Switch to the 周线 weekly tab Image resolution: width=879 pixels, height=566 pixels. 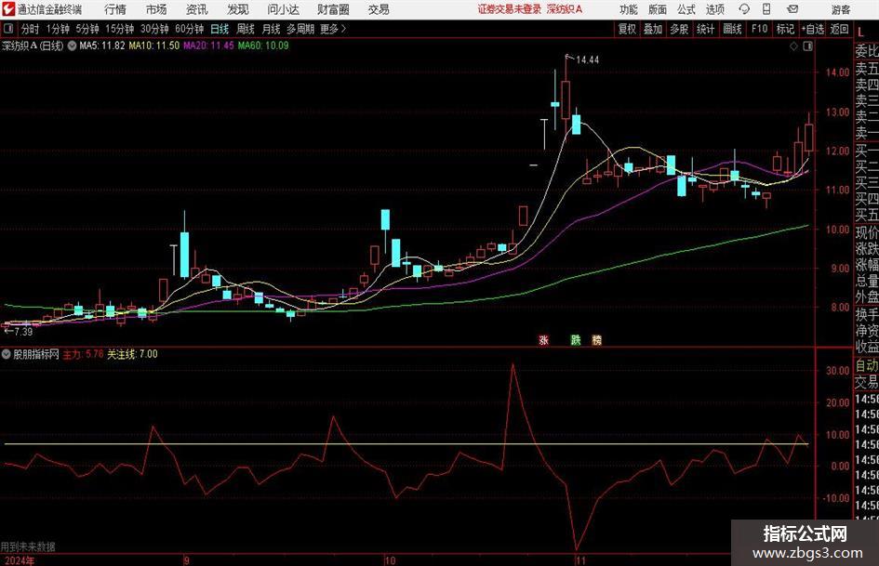coord(245,29)
